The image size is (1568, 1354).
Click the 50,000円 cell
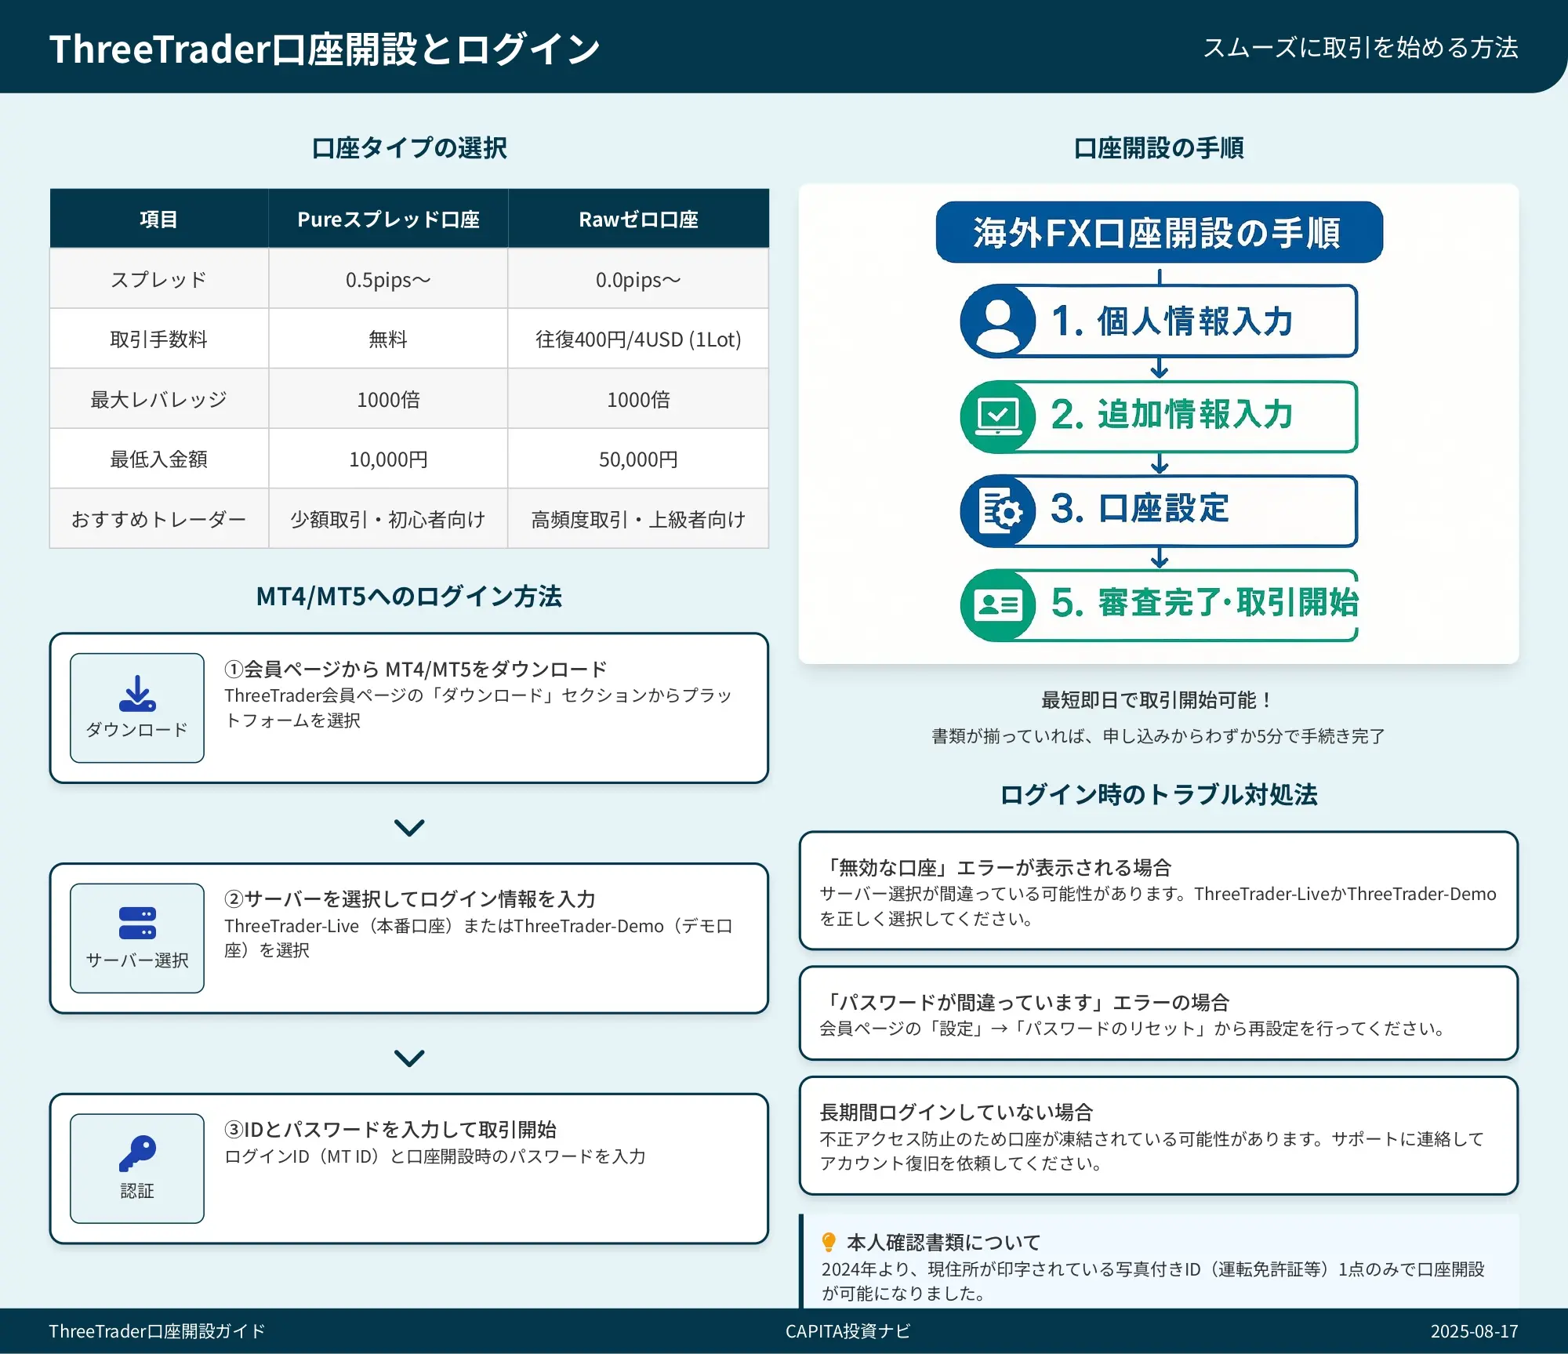tap(638, 459)
